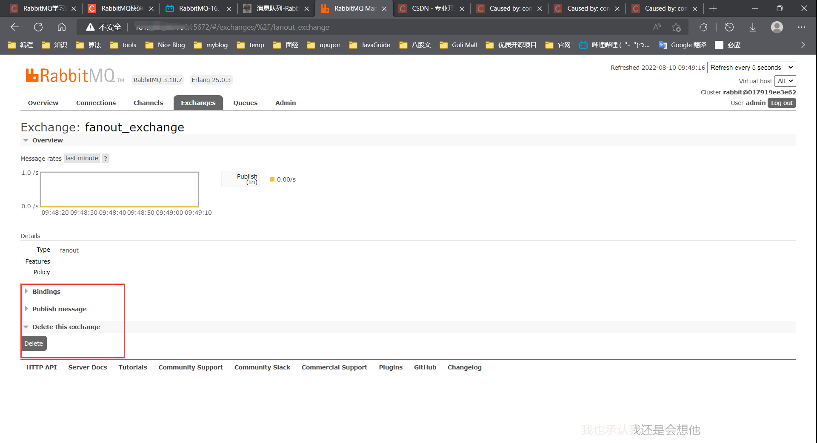Open the Guli Mall bookmark folder
This screenshot has width=817, height=443.
(458, 45)
